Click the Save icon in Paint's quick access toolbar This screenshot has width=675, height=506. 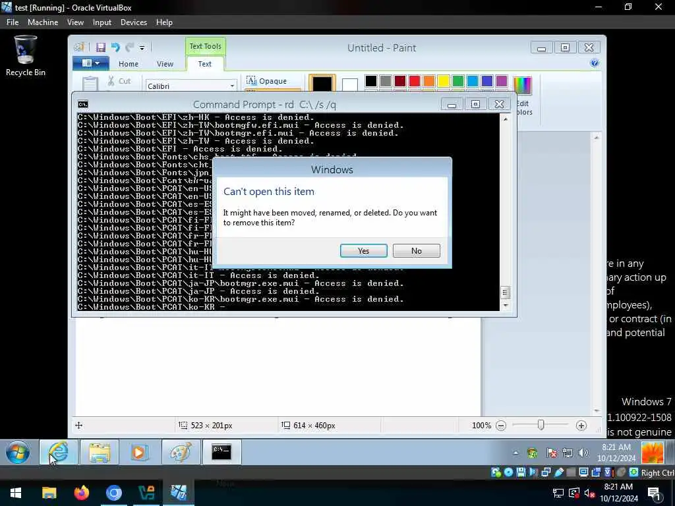click(101, 47)
